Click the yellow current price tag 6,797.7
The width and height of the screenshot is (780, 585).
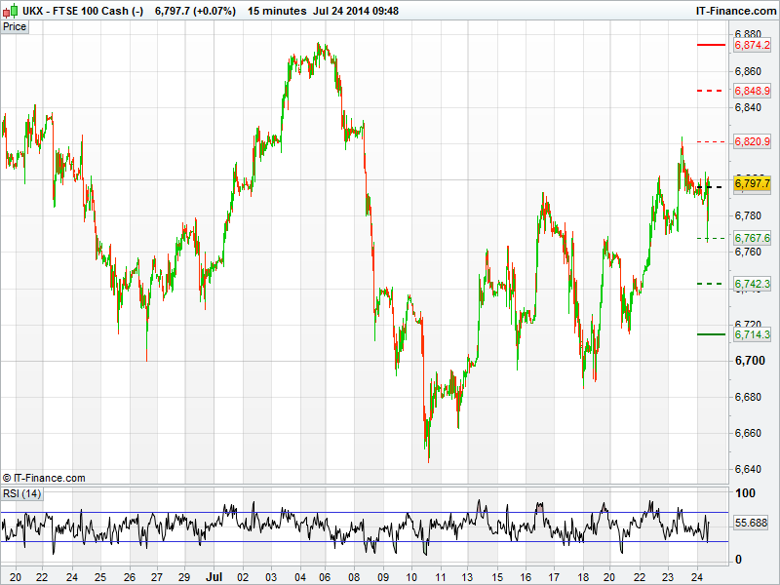pyautogui.click(x=752, y=183)
